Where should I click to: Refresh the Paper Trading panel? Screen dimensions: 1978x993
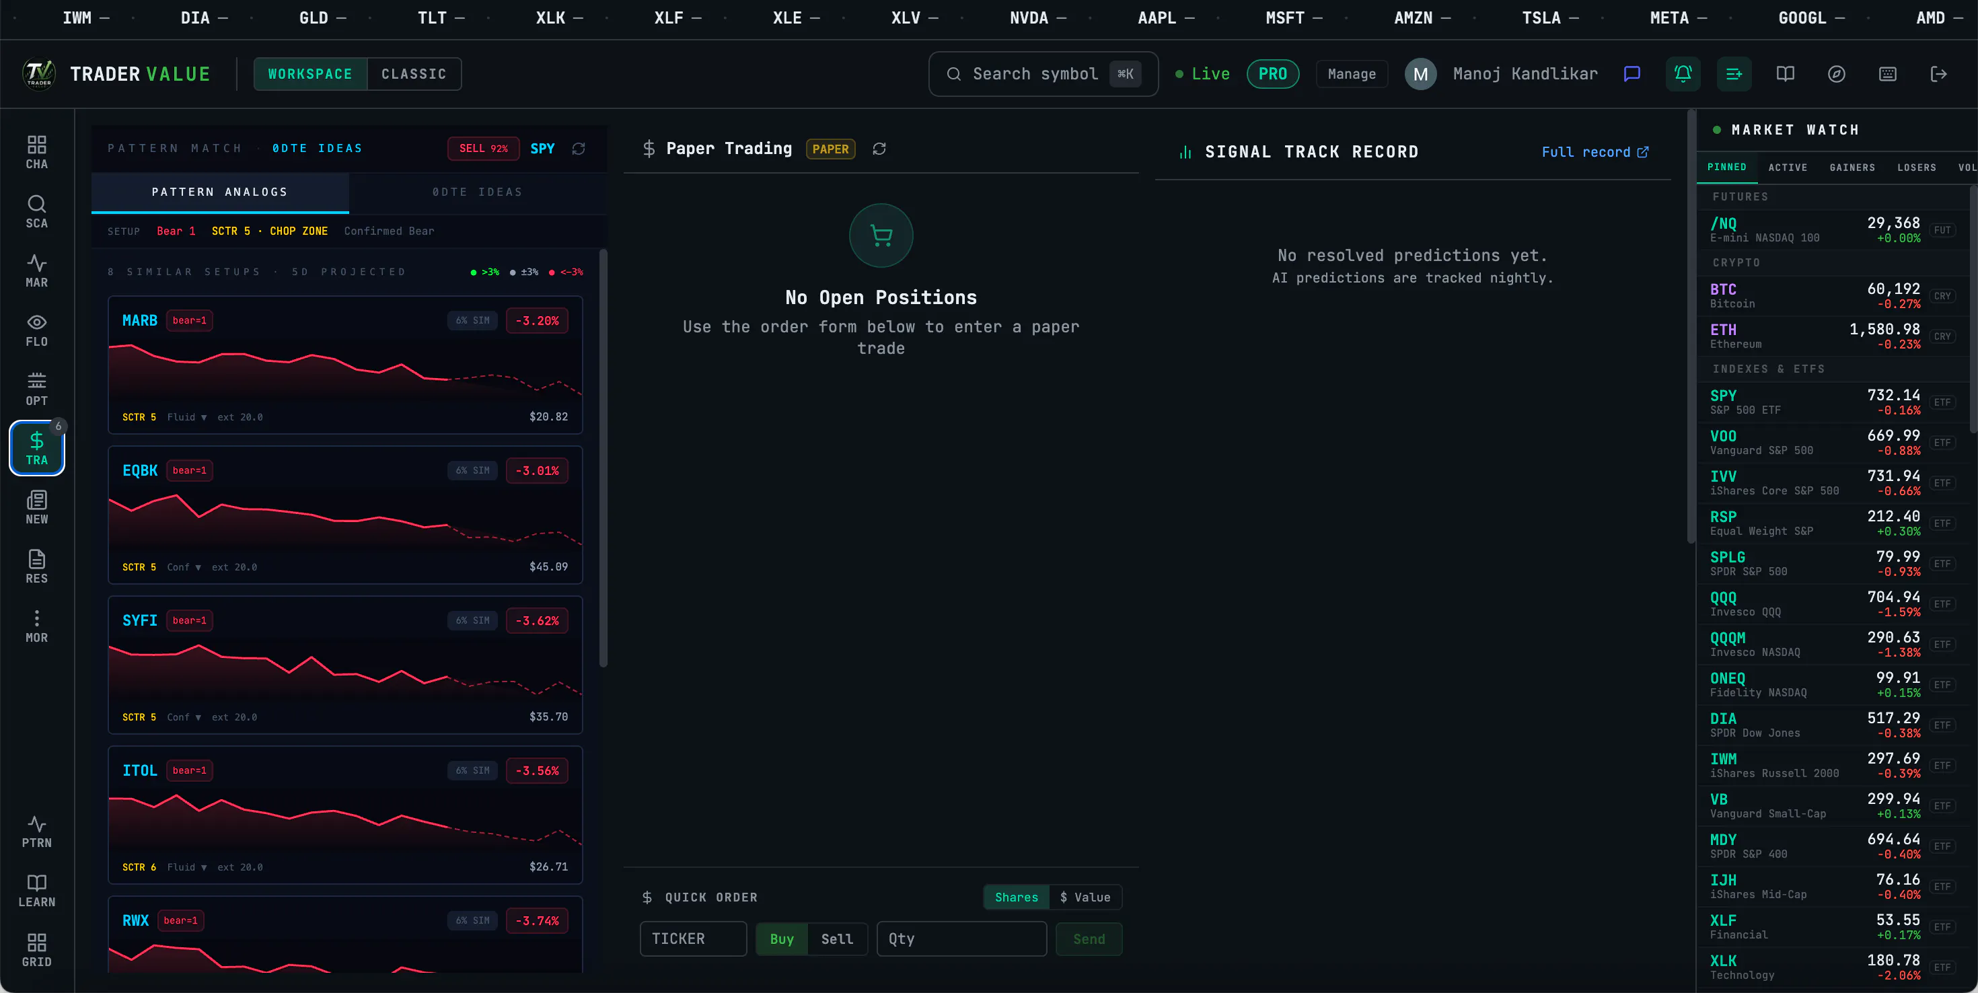879,148
